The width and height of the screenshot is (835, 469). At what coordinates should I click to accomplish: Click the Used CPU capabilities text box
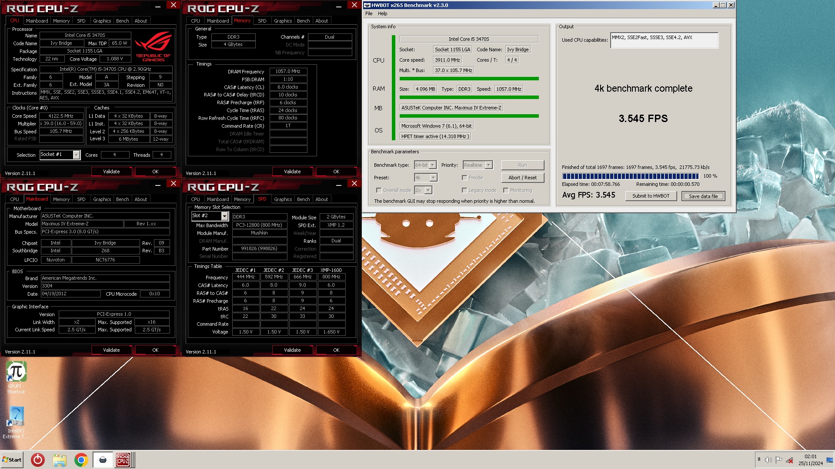pyautogui.click(x=664, y=40)
